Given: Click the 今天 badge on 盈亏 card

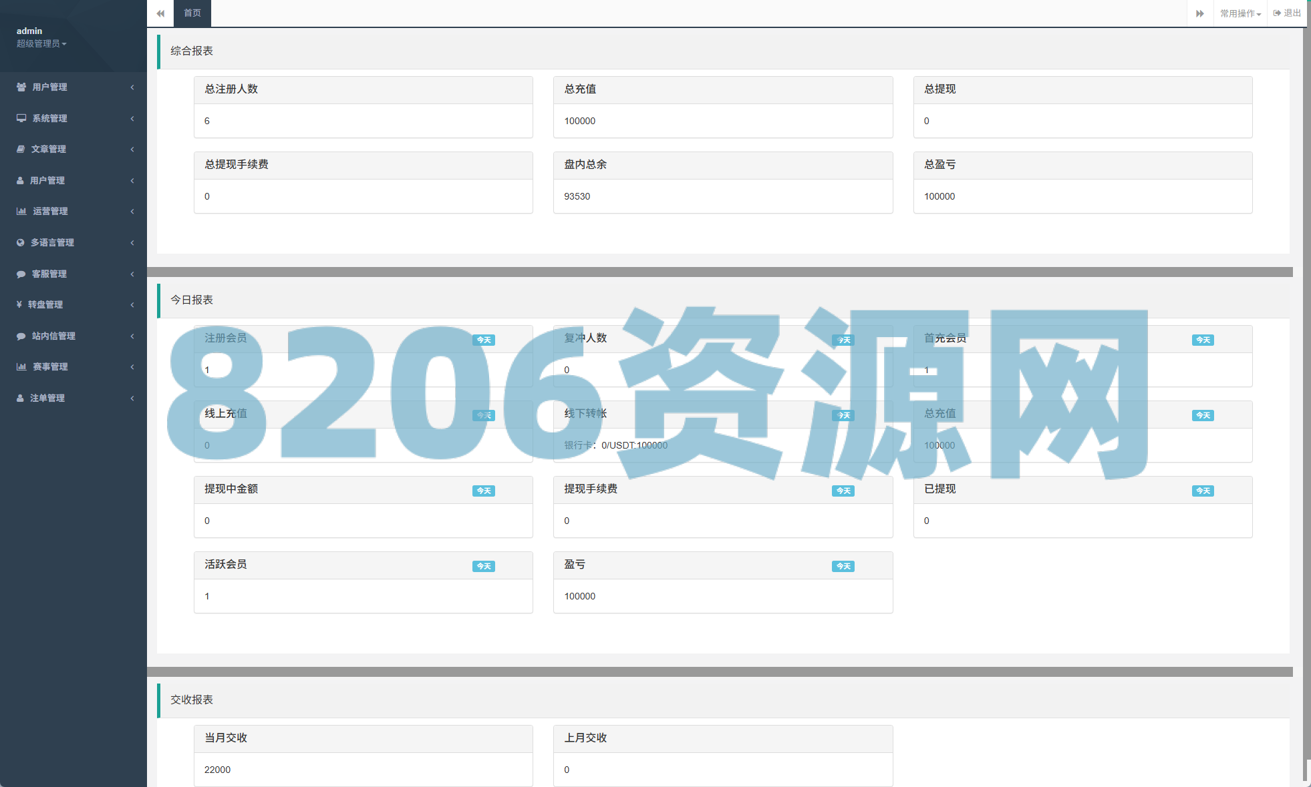Looking at the screenshot, I should point(843,566).
